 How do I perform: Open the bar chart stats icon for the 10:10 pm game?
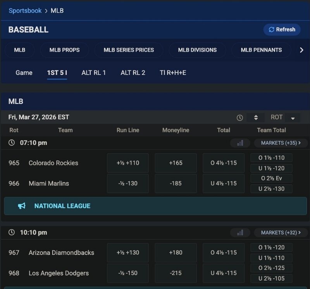click(240, 232)
